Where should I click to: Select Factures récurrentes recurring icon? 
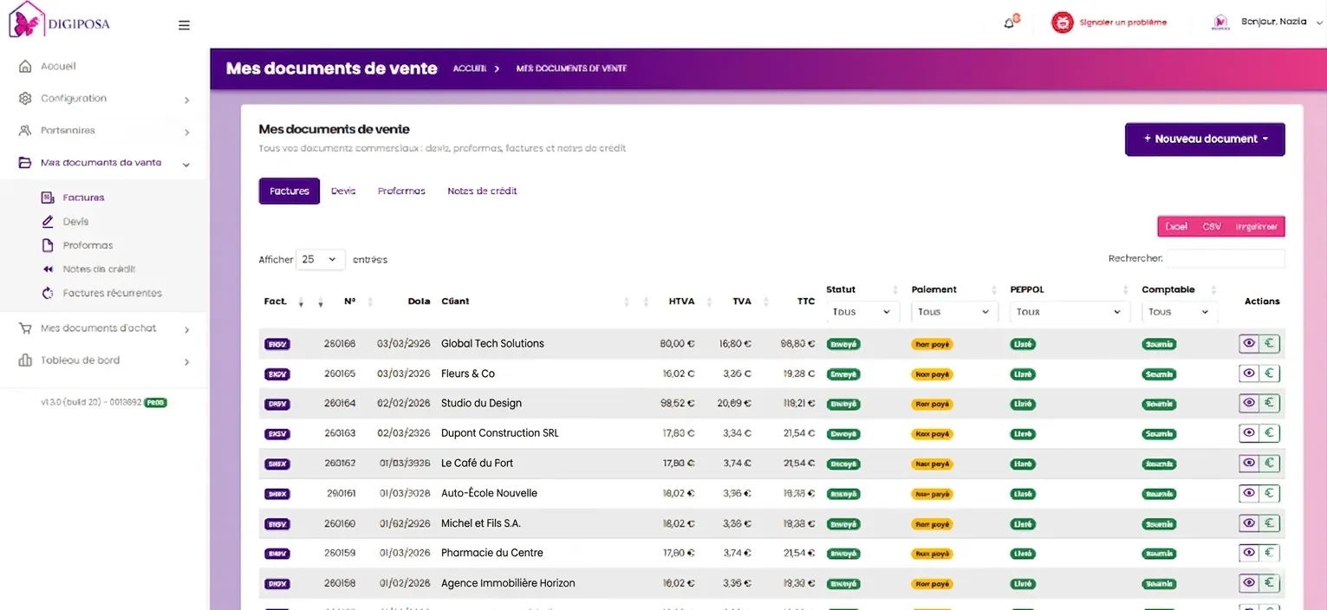point(49,293)
